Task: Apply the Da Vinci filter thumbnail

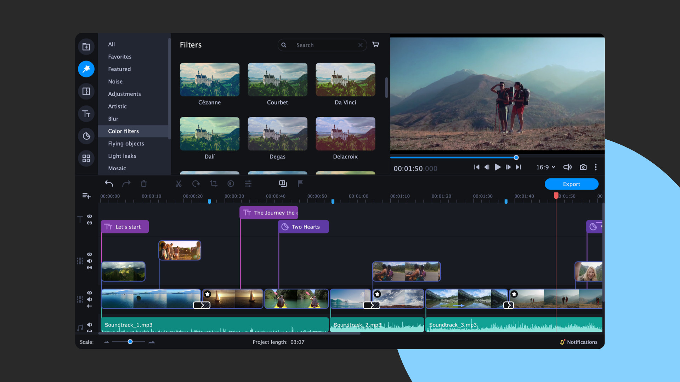Action: point(345,80)
